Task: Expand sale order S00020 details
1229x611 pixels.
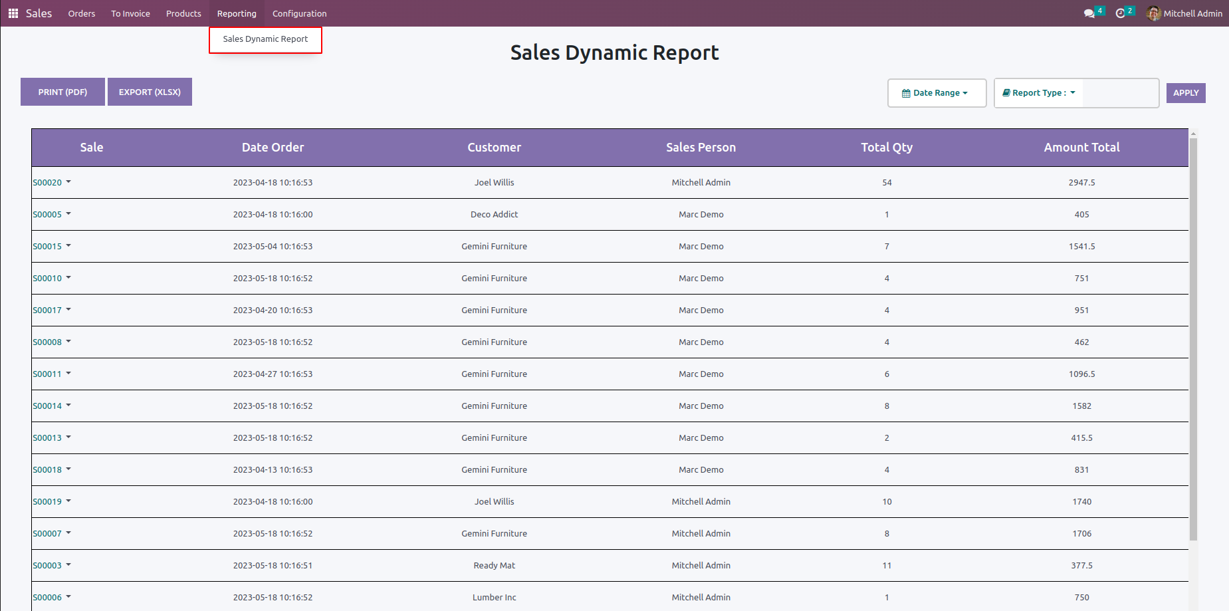Action: click(x=68, y=182)
